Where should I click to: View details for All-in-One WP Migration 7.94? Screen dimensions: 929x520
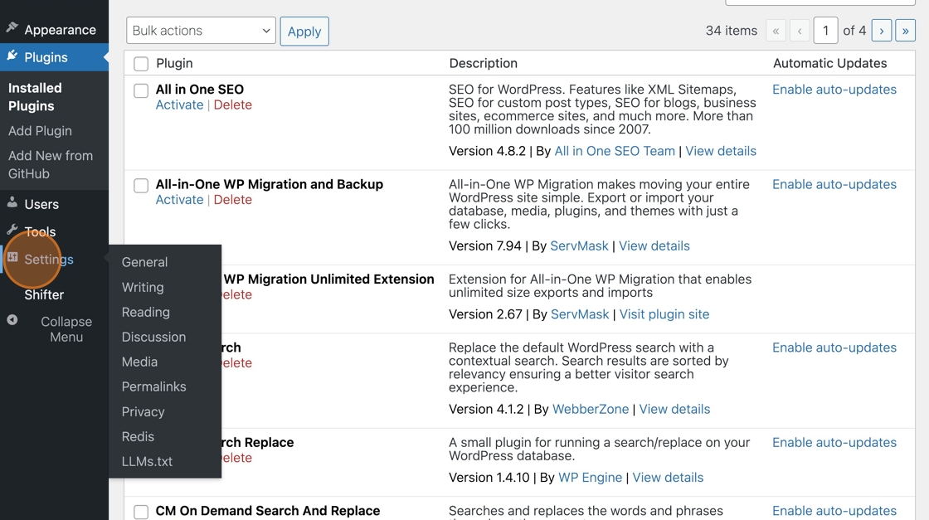coord(654,245)
